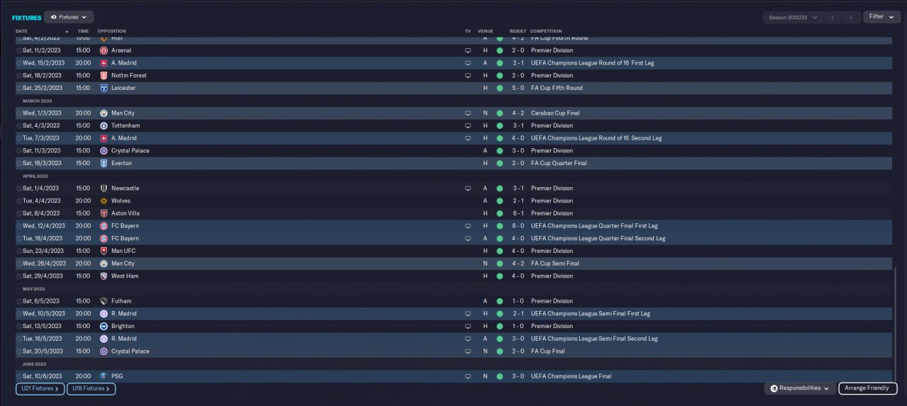The height and width of the screenshot is (406, 907).
Task: Click the Wolves club badge
Action: click(x=104, y=201)
